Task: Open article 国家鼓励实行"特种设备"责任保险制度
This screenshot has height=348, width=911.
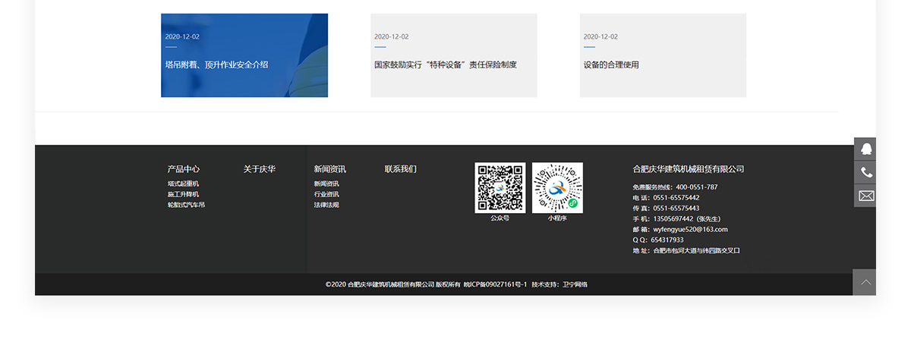Action: (x=454, y=55)
